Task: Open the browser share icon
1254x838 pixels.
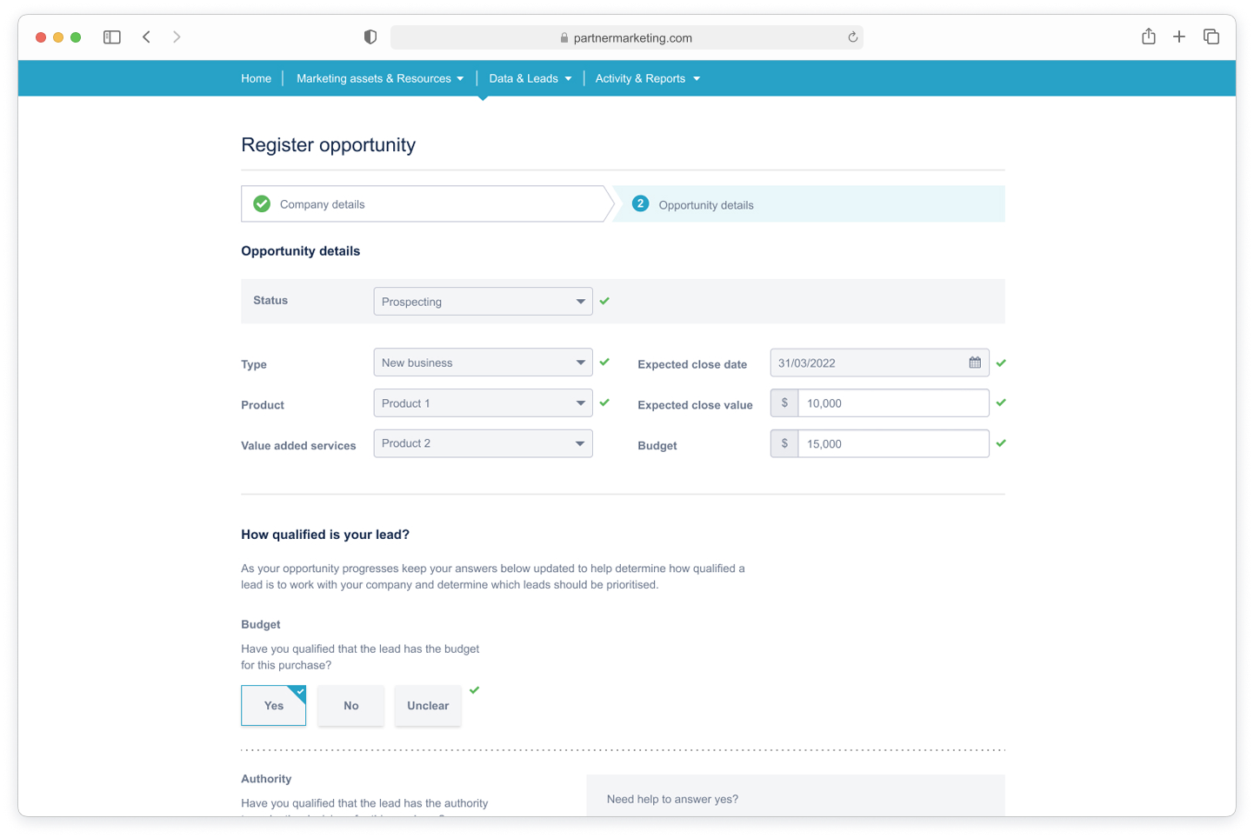Action: pos(1148,37)
